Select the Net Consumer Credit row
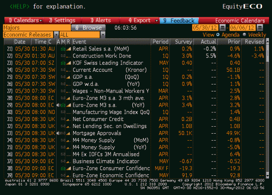The image size is (272, 195). 134,119
